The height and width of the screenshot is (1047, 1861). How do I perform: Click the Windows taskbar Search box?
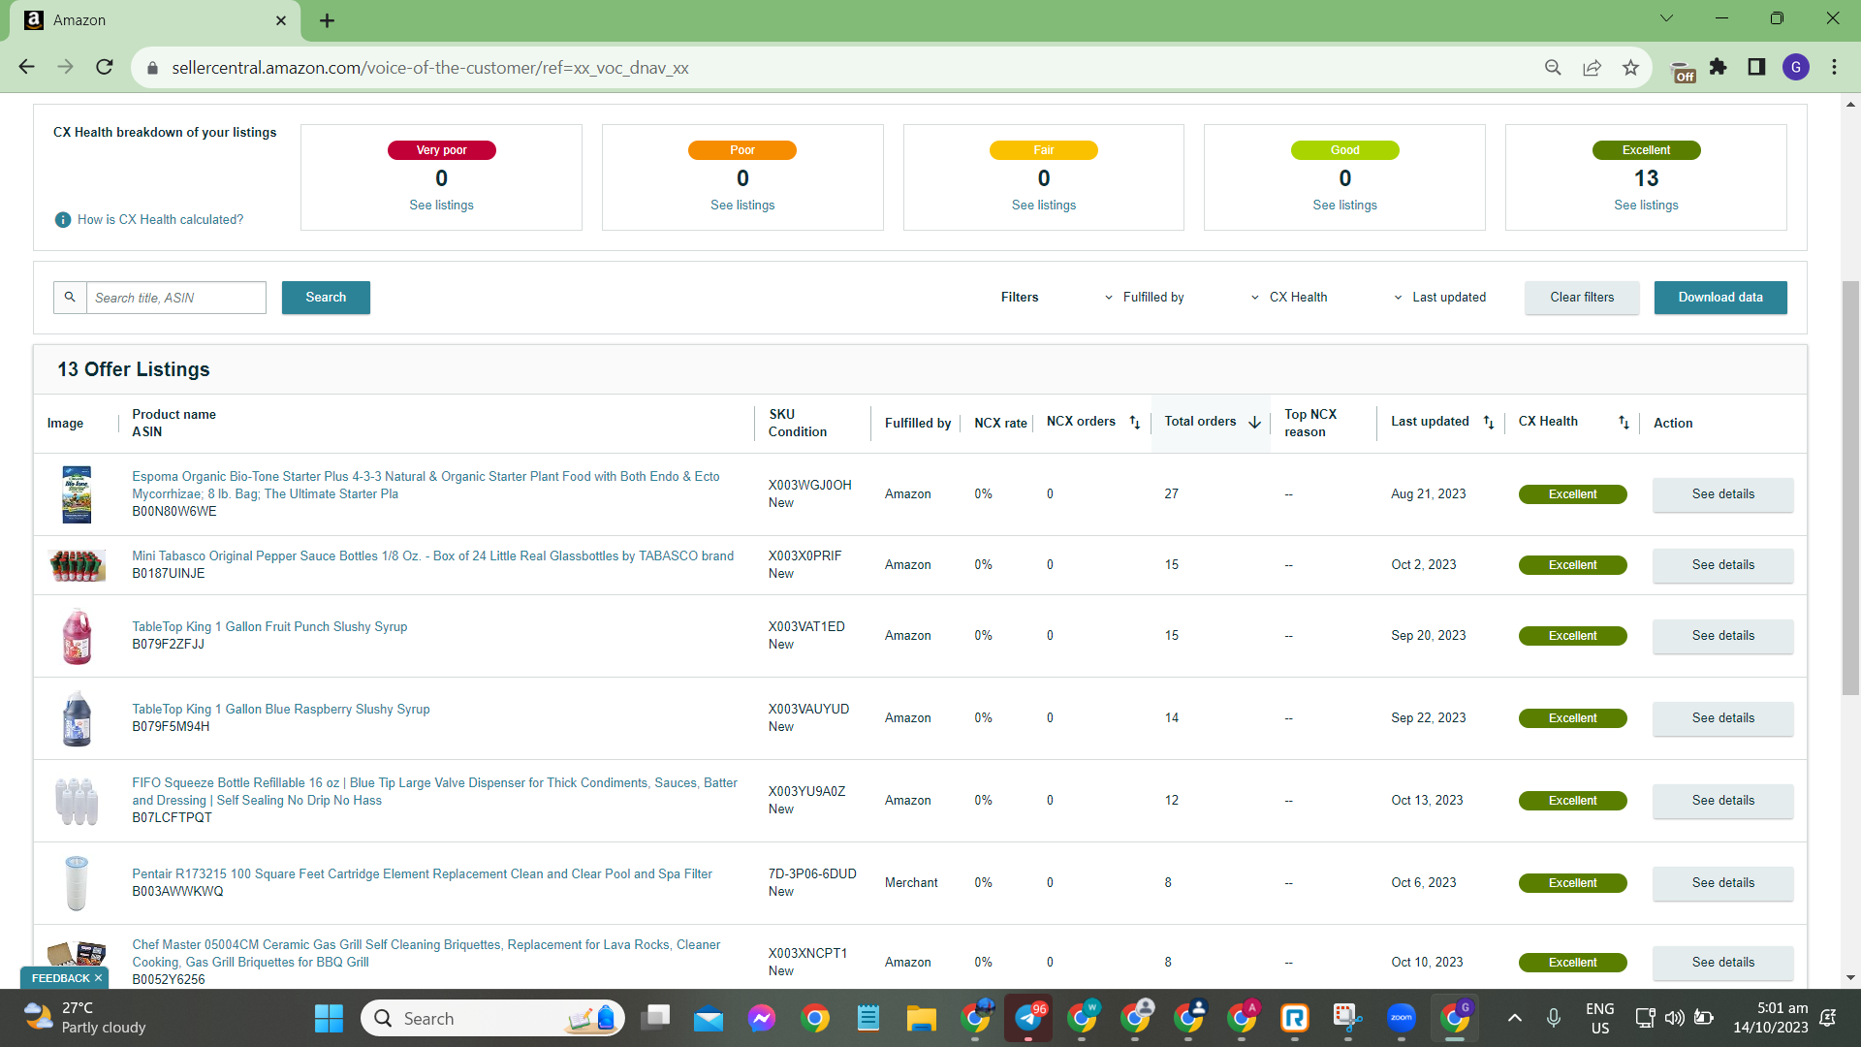coord(493,1018)
